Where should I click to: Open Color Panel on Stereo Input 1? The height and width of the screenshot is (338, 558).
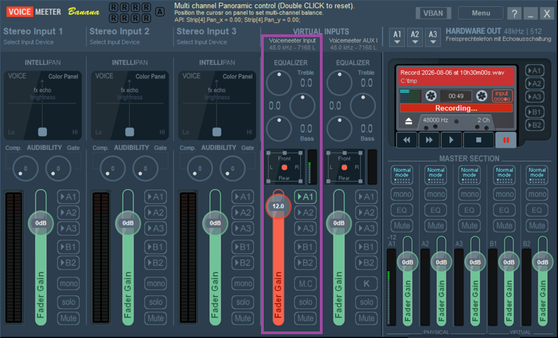point(63,76)
